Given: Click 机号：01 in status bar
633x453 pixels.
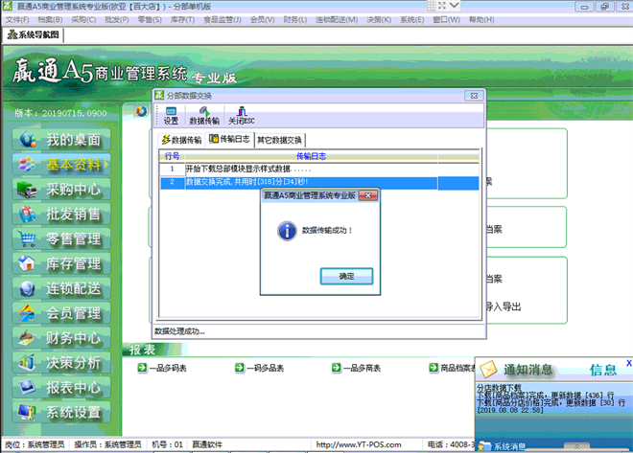Looking at the screenshot, I should [167, 444].
